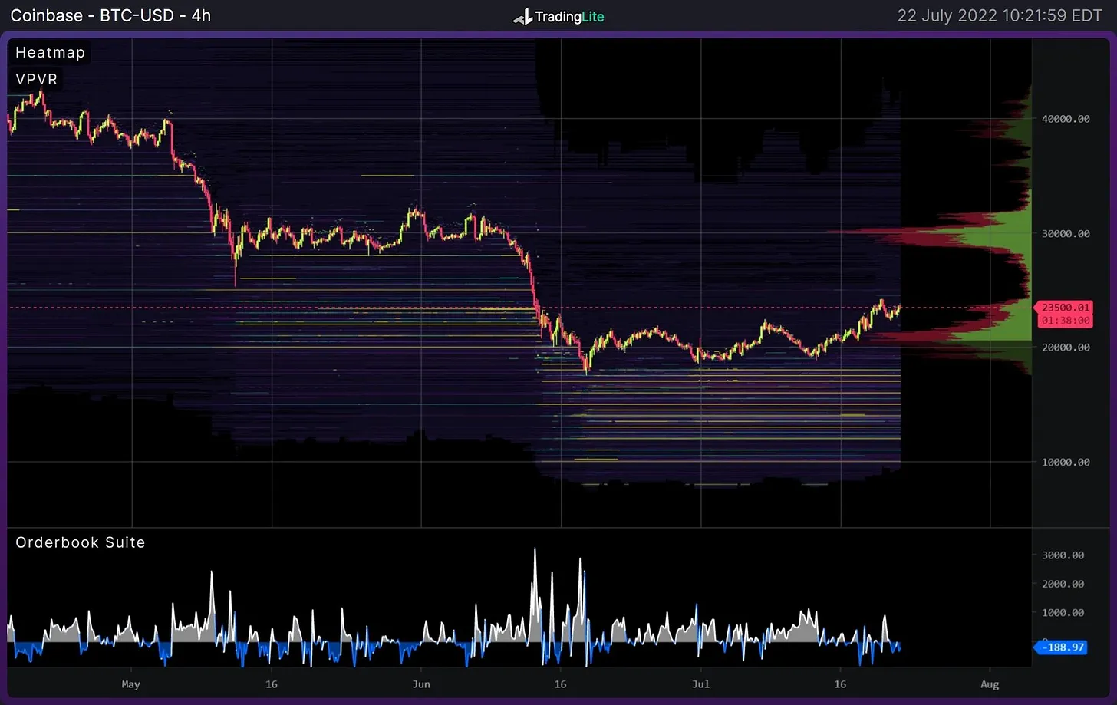The width and height of the screenshot is (1117, 705).
Task: Click the 10000.00 price axis label
Action: point(1065,462)
